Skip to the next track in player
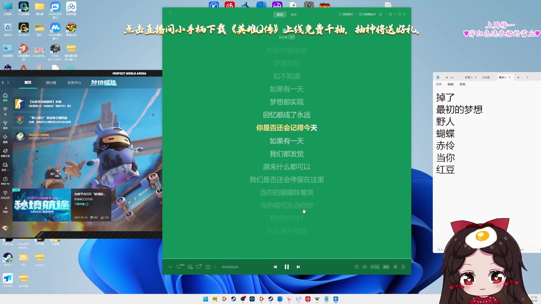 pos(298,267)
